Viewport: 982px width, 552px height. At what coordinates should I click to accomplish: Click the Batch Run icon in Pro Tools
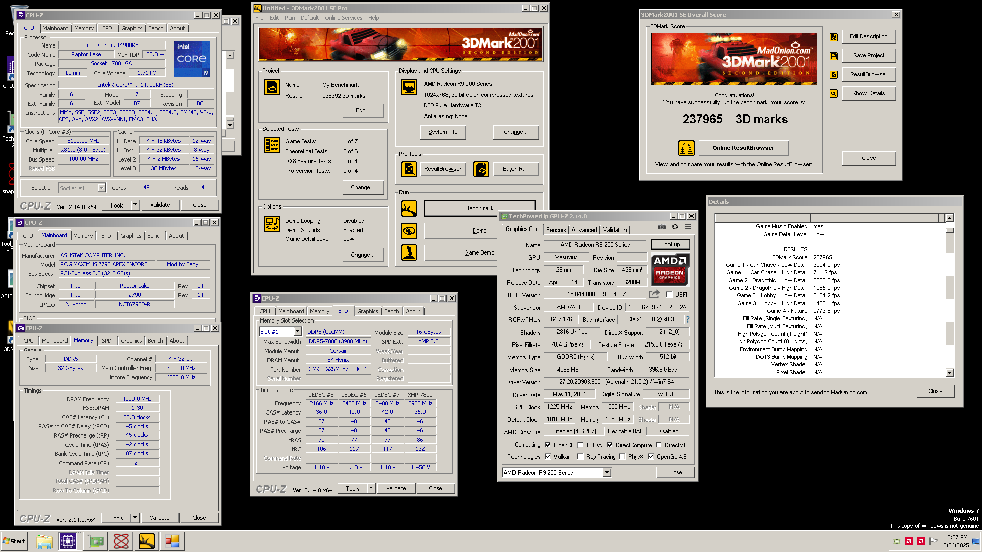click(481, 169)
